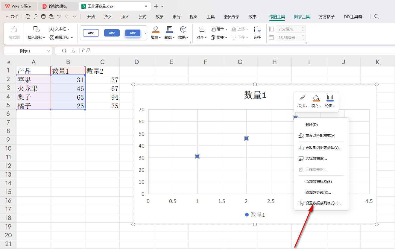Open Print Preview from quick toolbar
This screenshot has width=395, height=249.
(51, 17)
